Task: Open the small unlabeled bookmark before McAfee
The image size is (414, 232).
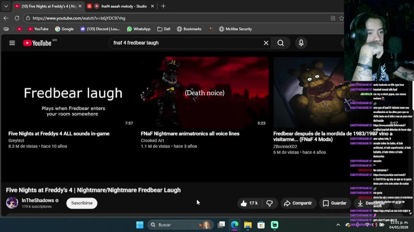Action: click(x=210, y=29)
